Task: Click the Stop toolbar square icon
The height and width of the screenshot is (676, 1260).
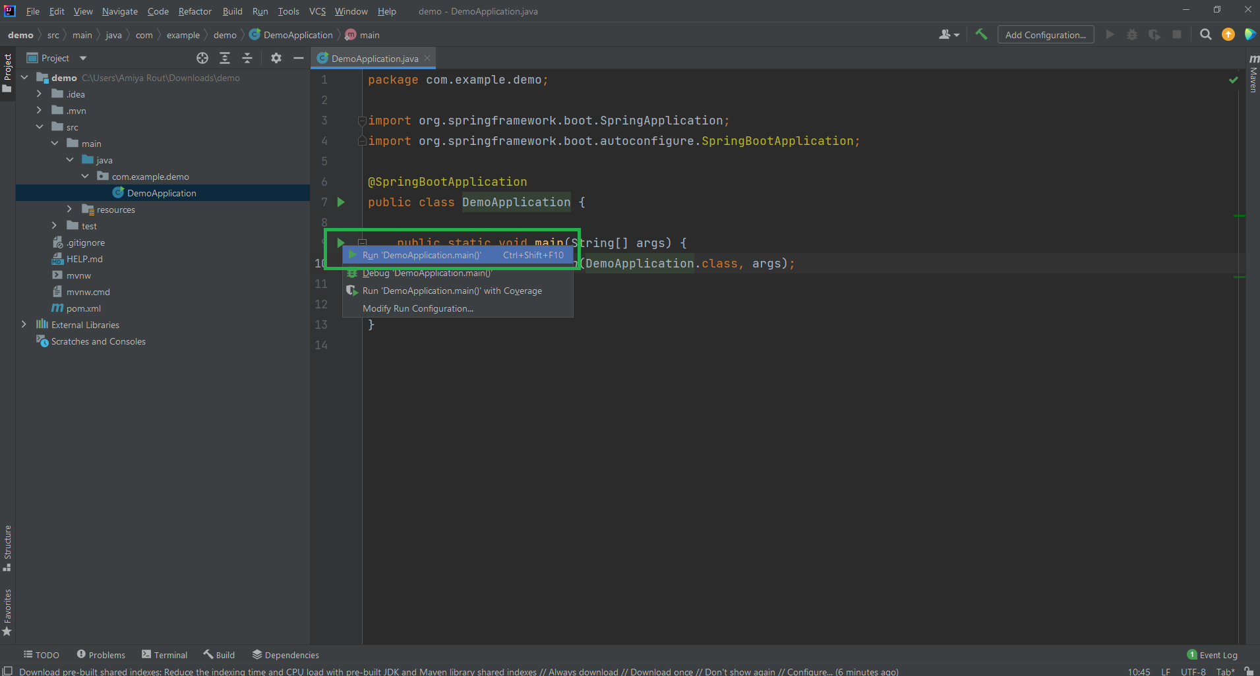Action: pyautogui.click(x=1177, y=34)
